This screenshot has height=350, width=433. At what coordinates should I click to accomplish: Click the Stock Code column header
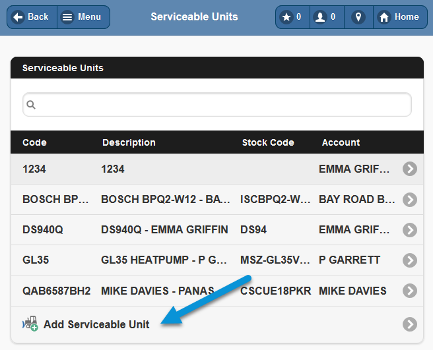coord(268,142)
